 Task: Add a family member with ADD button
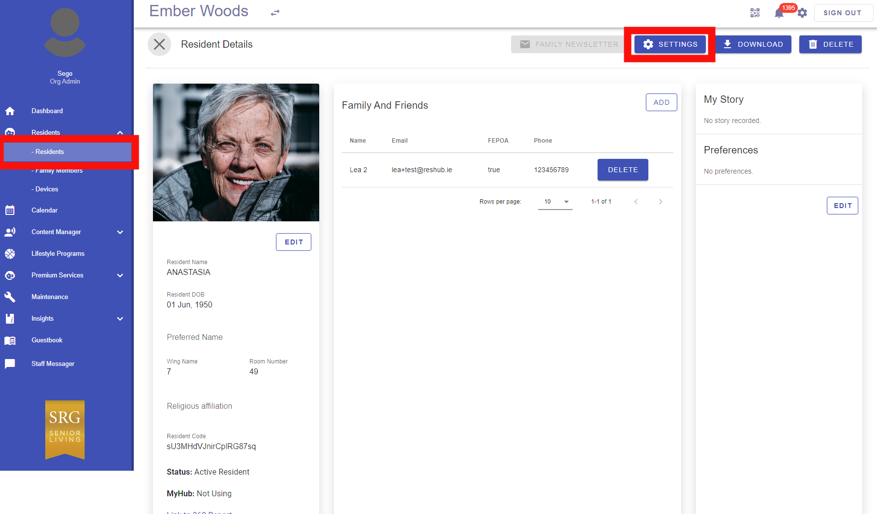pos(662,102)
